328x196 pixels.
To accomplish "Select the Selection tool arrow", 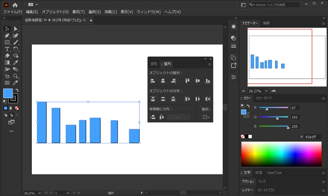I will tap(7, 28).
